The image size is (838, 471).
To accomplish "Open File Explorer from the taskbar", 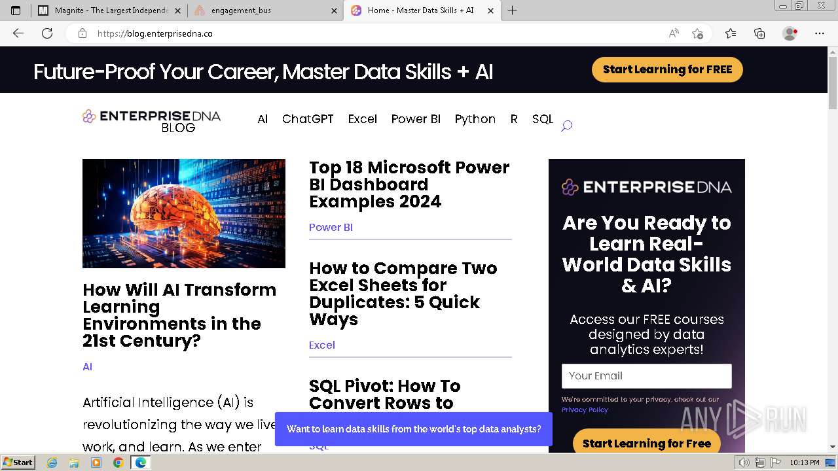I will (74, 462).
